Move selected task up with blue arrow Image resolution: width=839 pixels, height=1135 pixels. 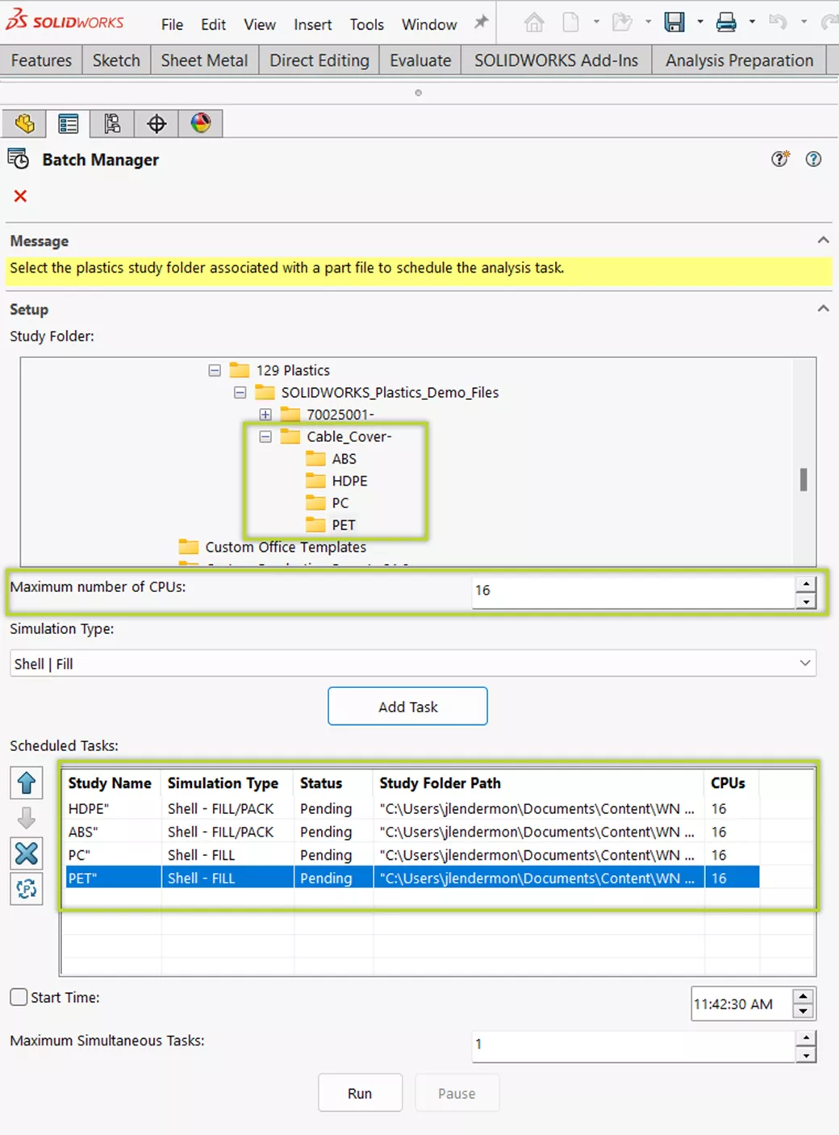[27, 782]
